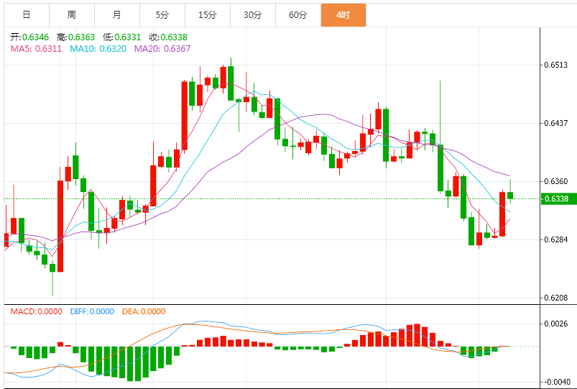Select the 周 weekly timeframe tab
This screenshot has height=389, width=577.
pos(71,14)
